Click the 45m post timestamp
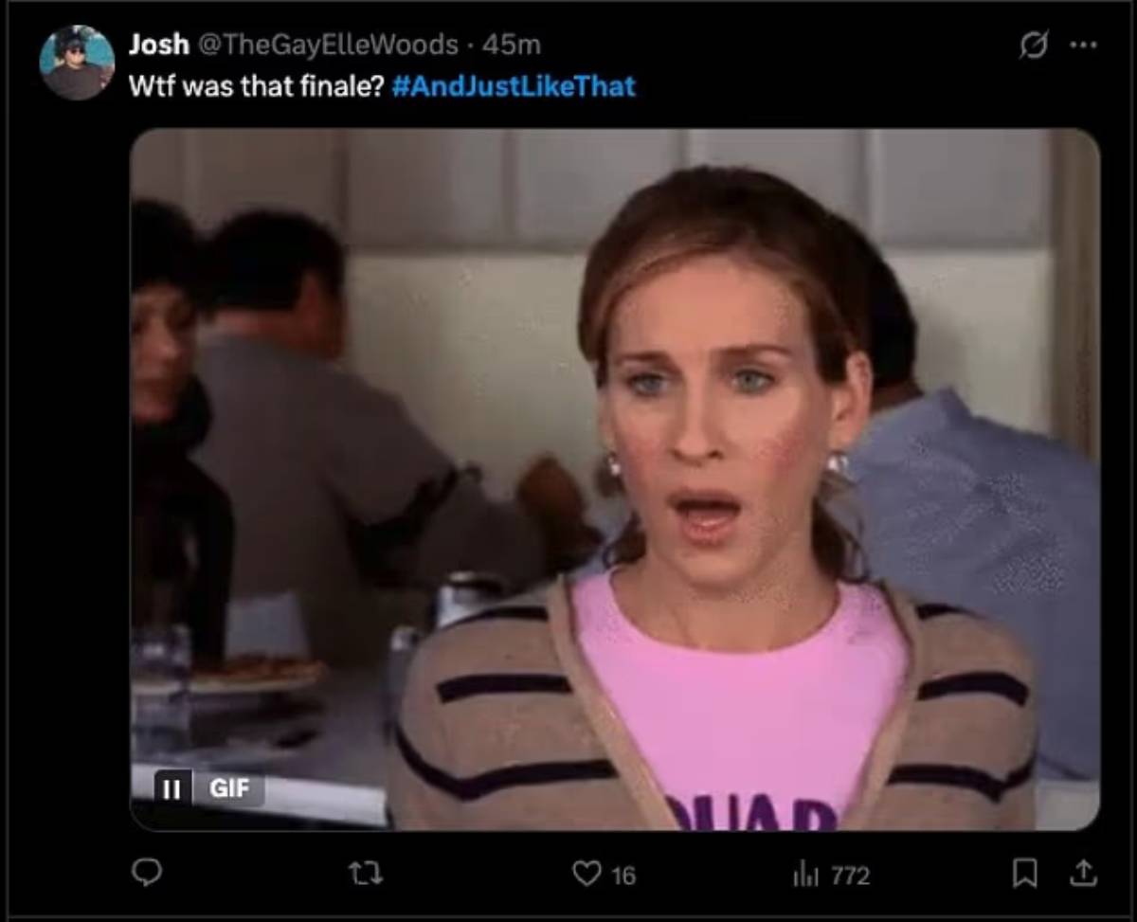Screen dimensions: 1137x922 pos(512,44)
